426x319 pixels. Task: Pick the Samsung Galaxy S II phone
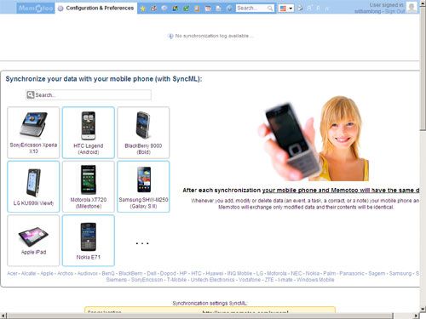pyautogui.click(x=143, y=186)
